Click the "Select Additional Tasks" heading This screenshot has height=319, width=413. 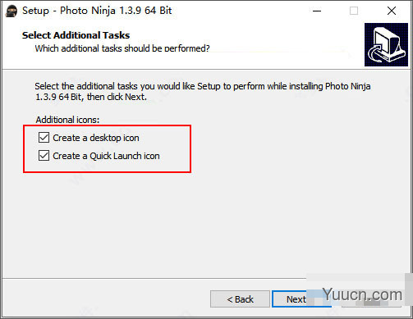point(76,35)
